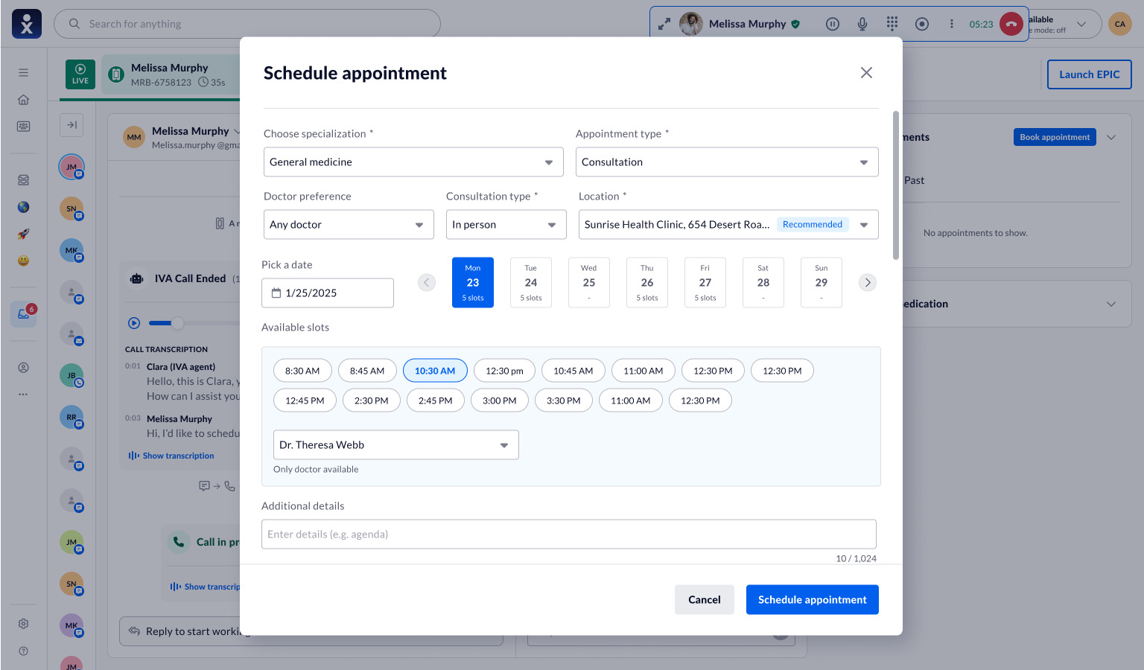1144x670 pixels.
Task: Open the Location dropdown
Action: click(x=728, y=225)
